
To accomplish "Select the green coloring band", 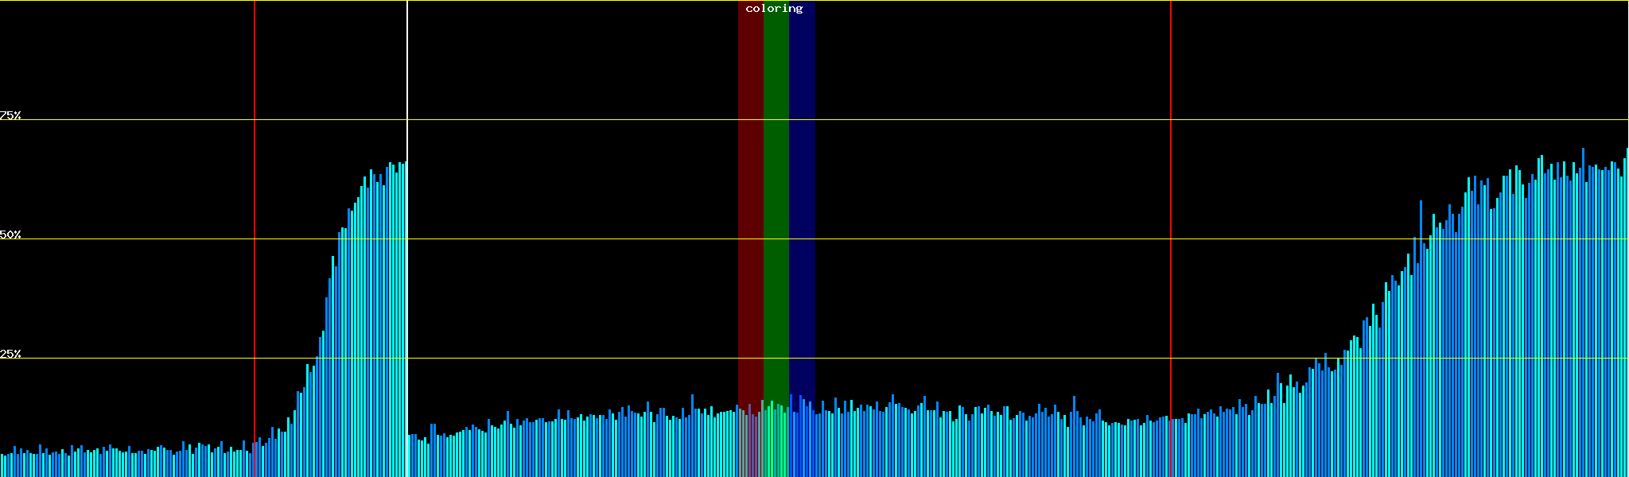I will click(776, 199).
